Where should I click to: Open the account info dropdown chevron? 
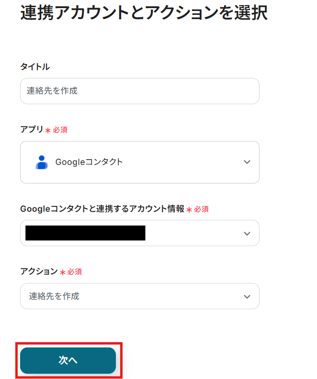coord(247,233)
